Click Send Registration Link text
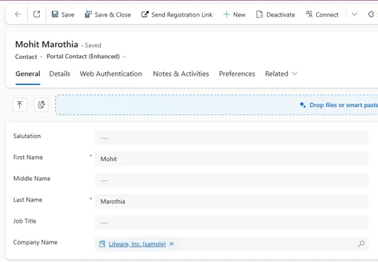Screen dimensions: 378x262 (x=182, y=15)
